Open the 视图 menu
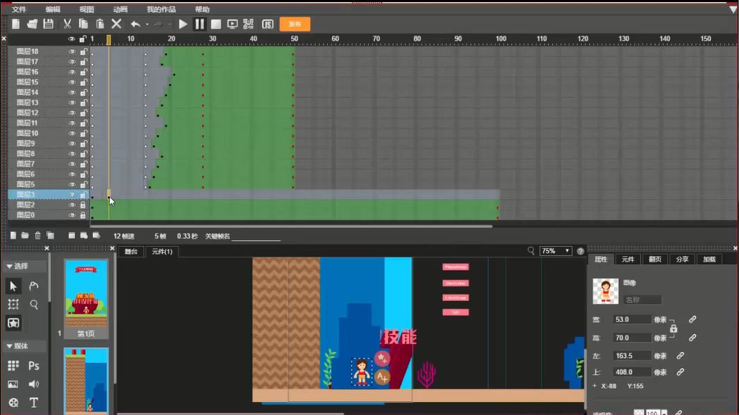This screenshot has width=739, height=415. 86,10
